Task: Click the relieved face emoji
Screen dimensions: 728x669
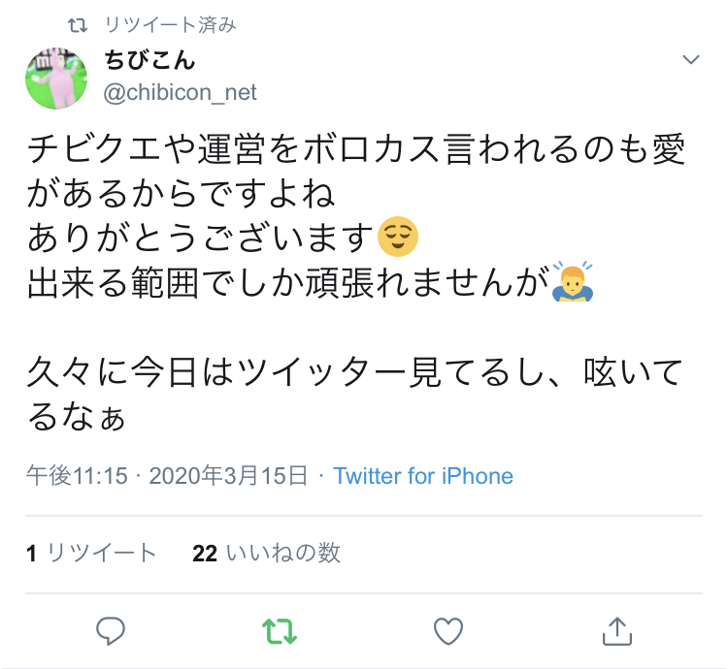Action: tap(398, 237)
